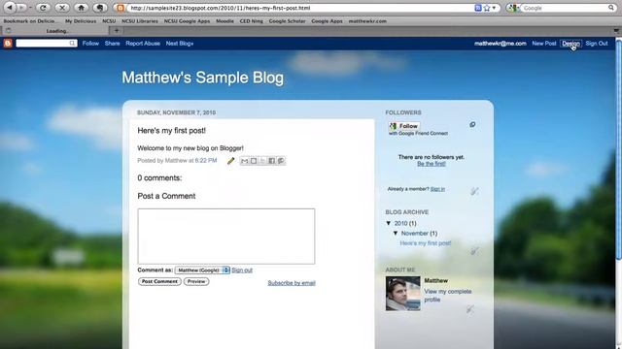This screenshot has width=622, height=349.
Task: Share the post to Google Buzz
Action: point(281,161)
